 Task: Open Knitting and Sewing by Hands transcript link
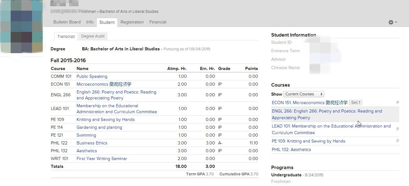(x=105, y=120)
